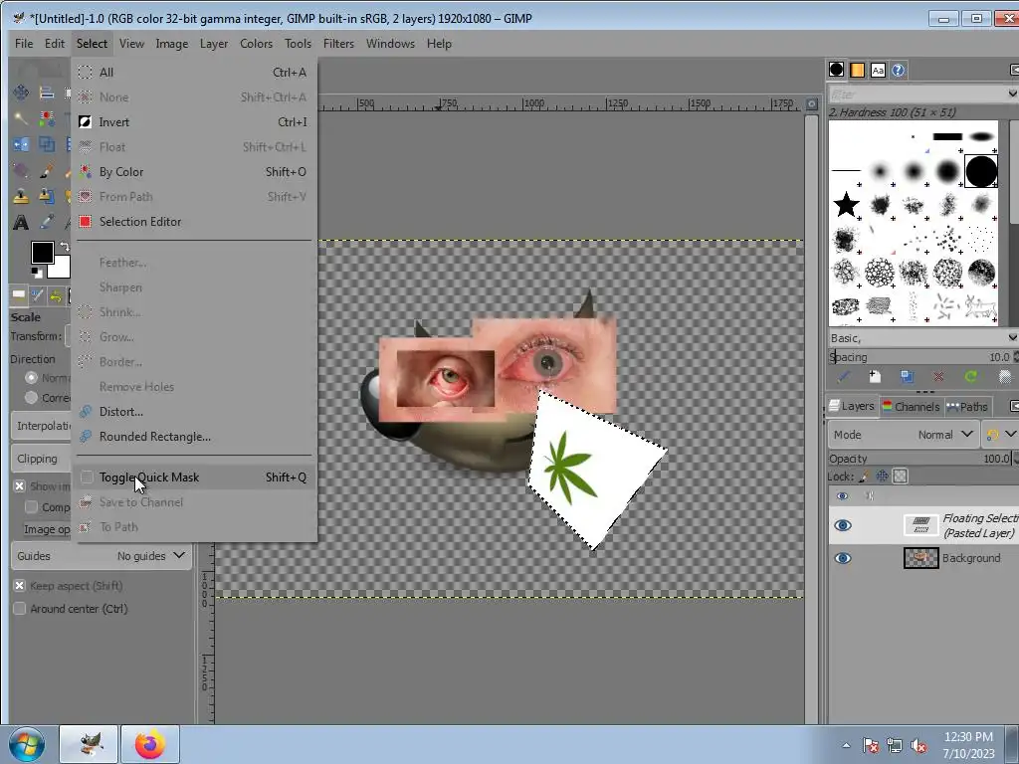1019x764 pixels.
Task: Switch to the Channels tab
Action: 911,407
